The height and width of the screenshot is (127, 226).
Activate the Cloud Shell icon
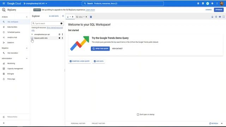[203, 4]
